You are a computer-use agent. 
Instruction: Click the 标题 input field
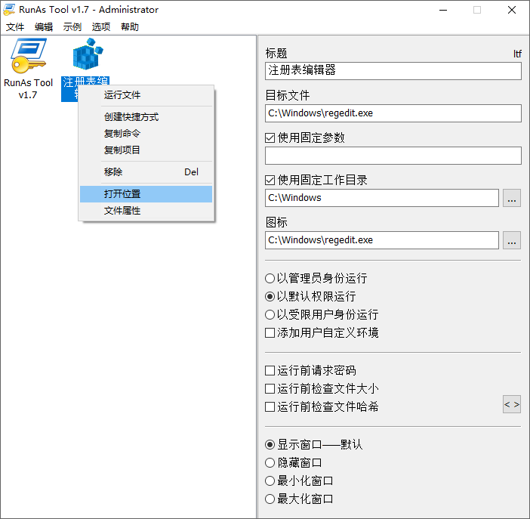pyautogui.click(x=393, y=71)
